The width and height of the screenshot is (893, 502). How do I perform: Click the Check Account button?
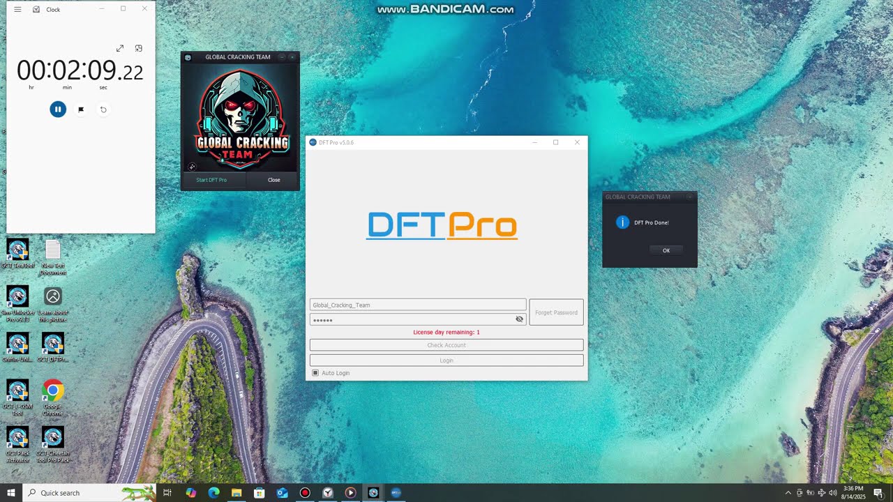pyautogui.click(x=446, y=345)
